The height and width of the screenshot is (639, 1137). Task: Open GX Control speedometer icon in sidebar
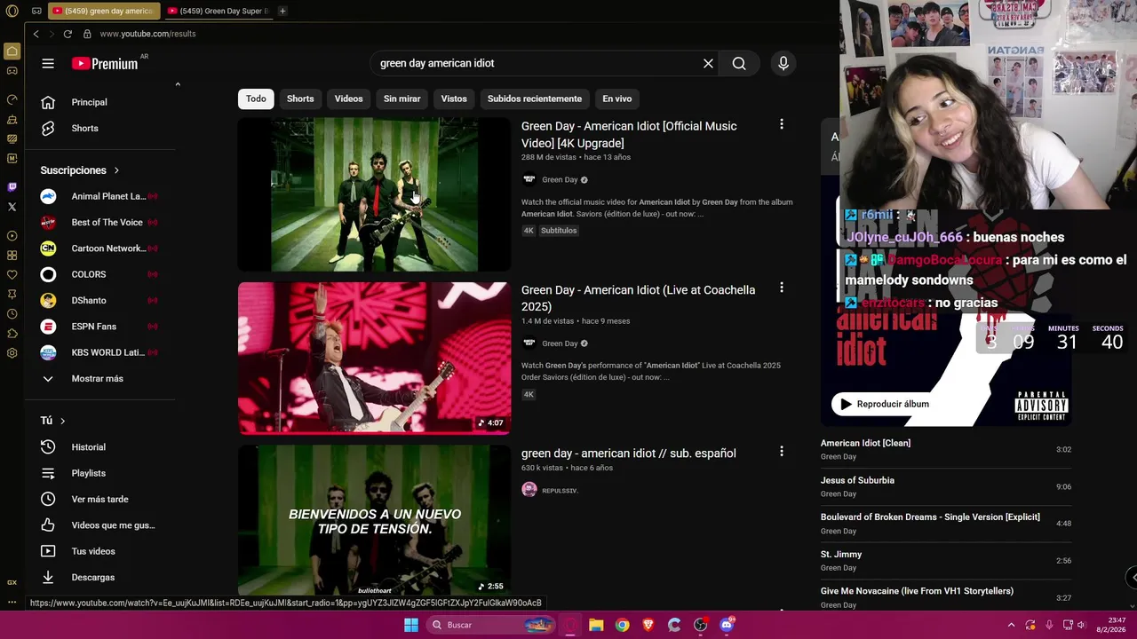click(12, 99)
